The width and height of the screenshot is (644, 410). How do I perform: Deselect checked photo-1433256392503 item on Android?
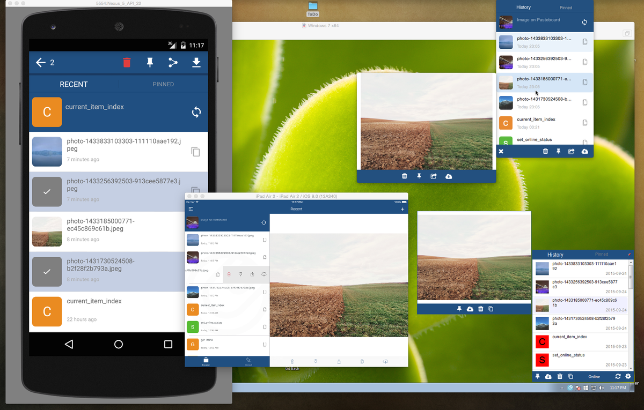(x=47, y=192)
